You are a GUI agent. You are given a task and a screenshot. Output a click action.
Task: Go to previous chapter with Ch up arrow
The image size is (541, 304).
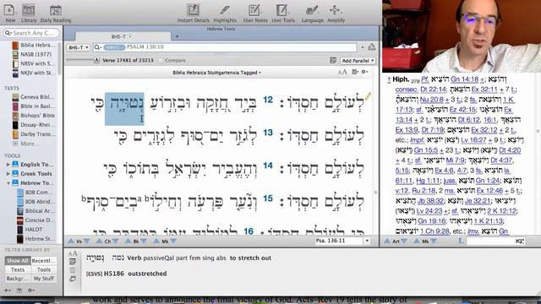100,241
